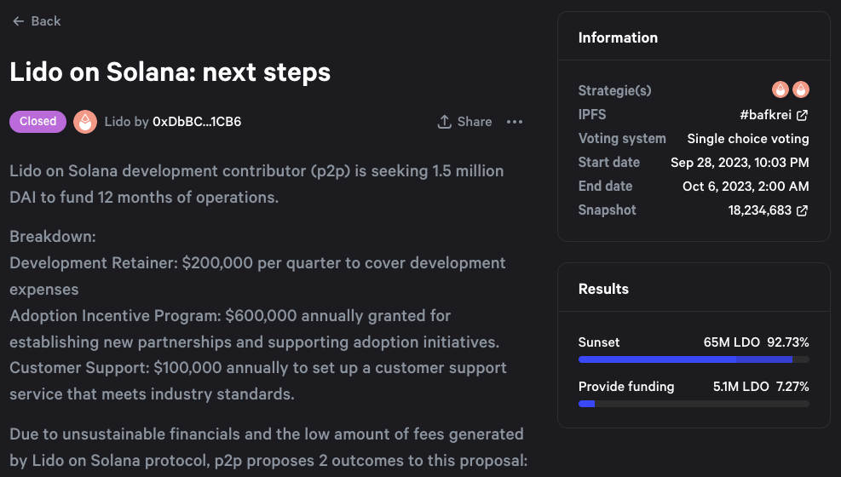841x477 pixels.
Task: Open the Lido space link
Action: click(x=117, y=122)
